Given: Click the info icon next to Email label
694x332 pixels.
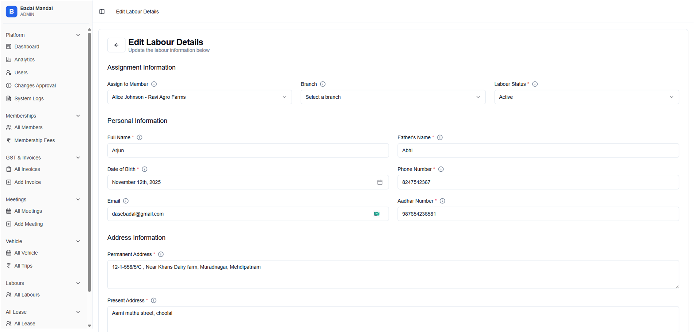Looking at the screenshot, I should tap(126, 201).
